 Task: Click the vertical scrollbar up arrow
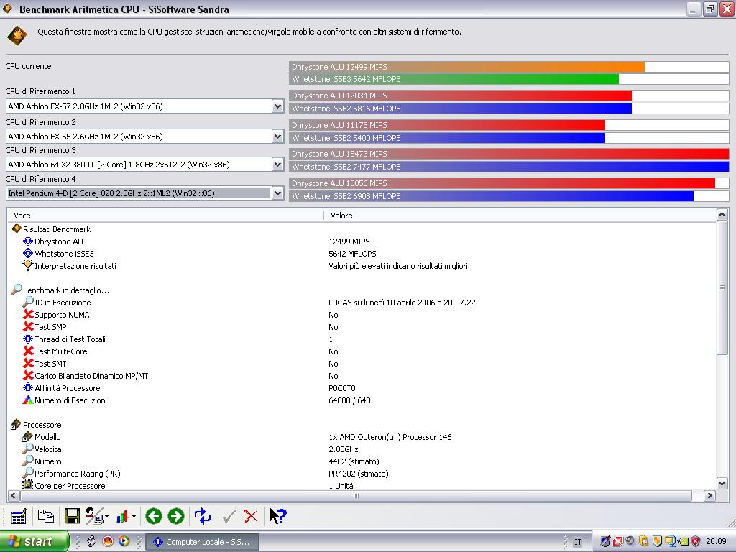tap(722, 214)
